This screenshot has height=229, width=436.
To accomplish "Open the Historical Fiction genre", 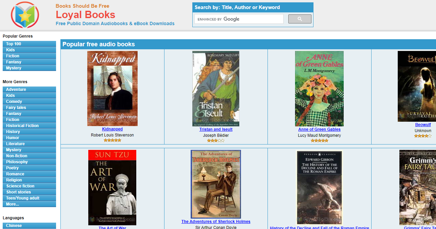I will [x=29, y=126].
